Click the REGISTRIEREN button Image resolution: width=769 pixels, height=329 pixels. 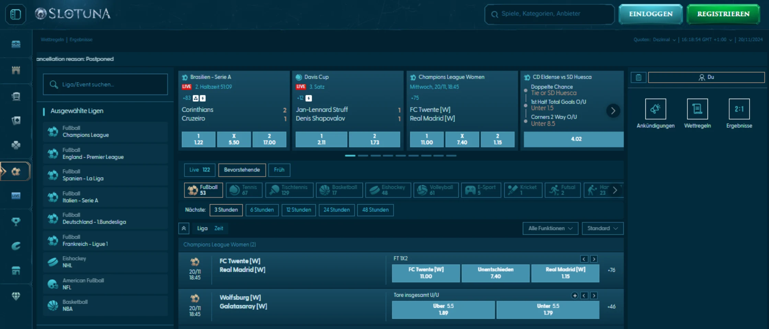click(x=723, y=14)
